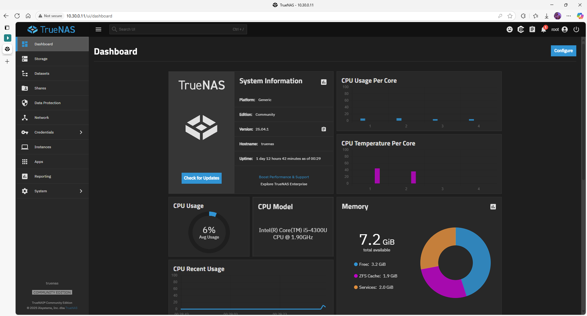The height and width of the screenshot is (316, 587).
Task: Open browser extensions puzzle icon
Action: pos(523,16)
